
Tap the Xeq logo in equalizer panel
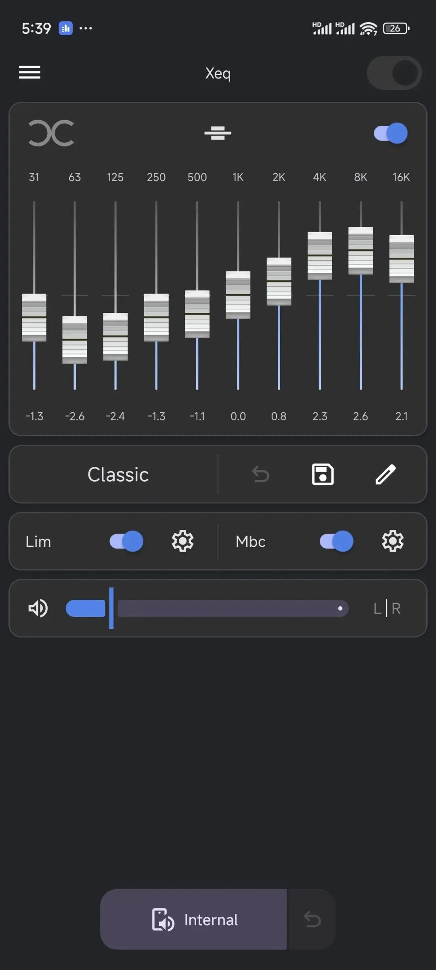(x=51, y=133)
